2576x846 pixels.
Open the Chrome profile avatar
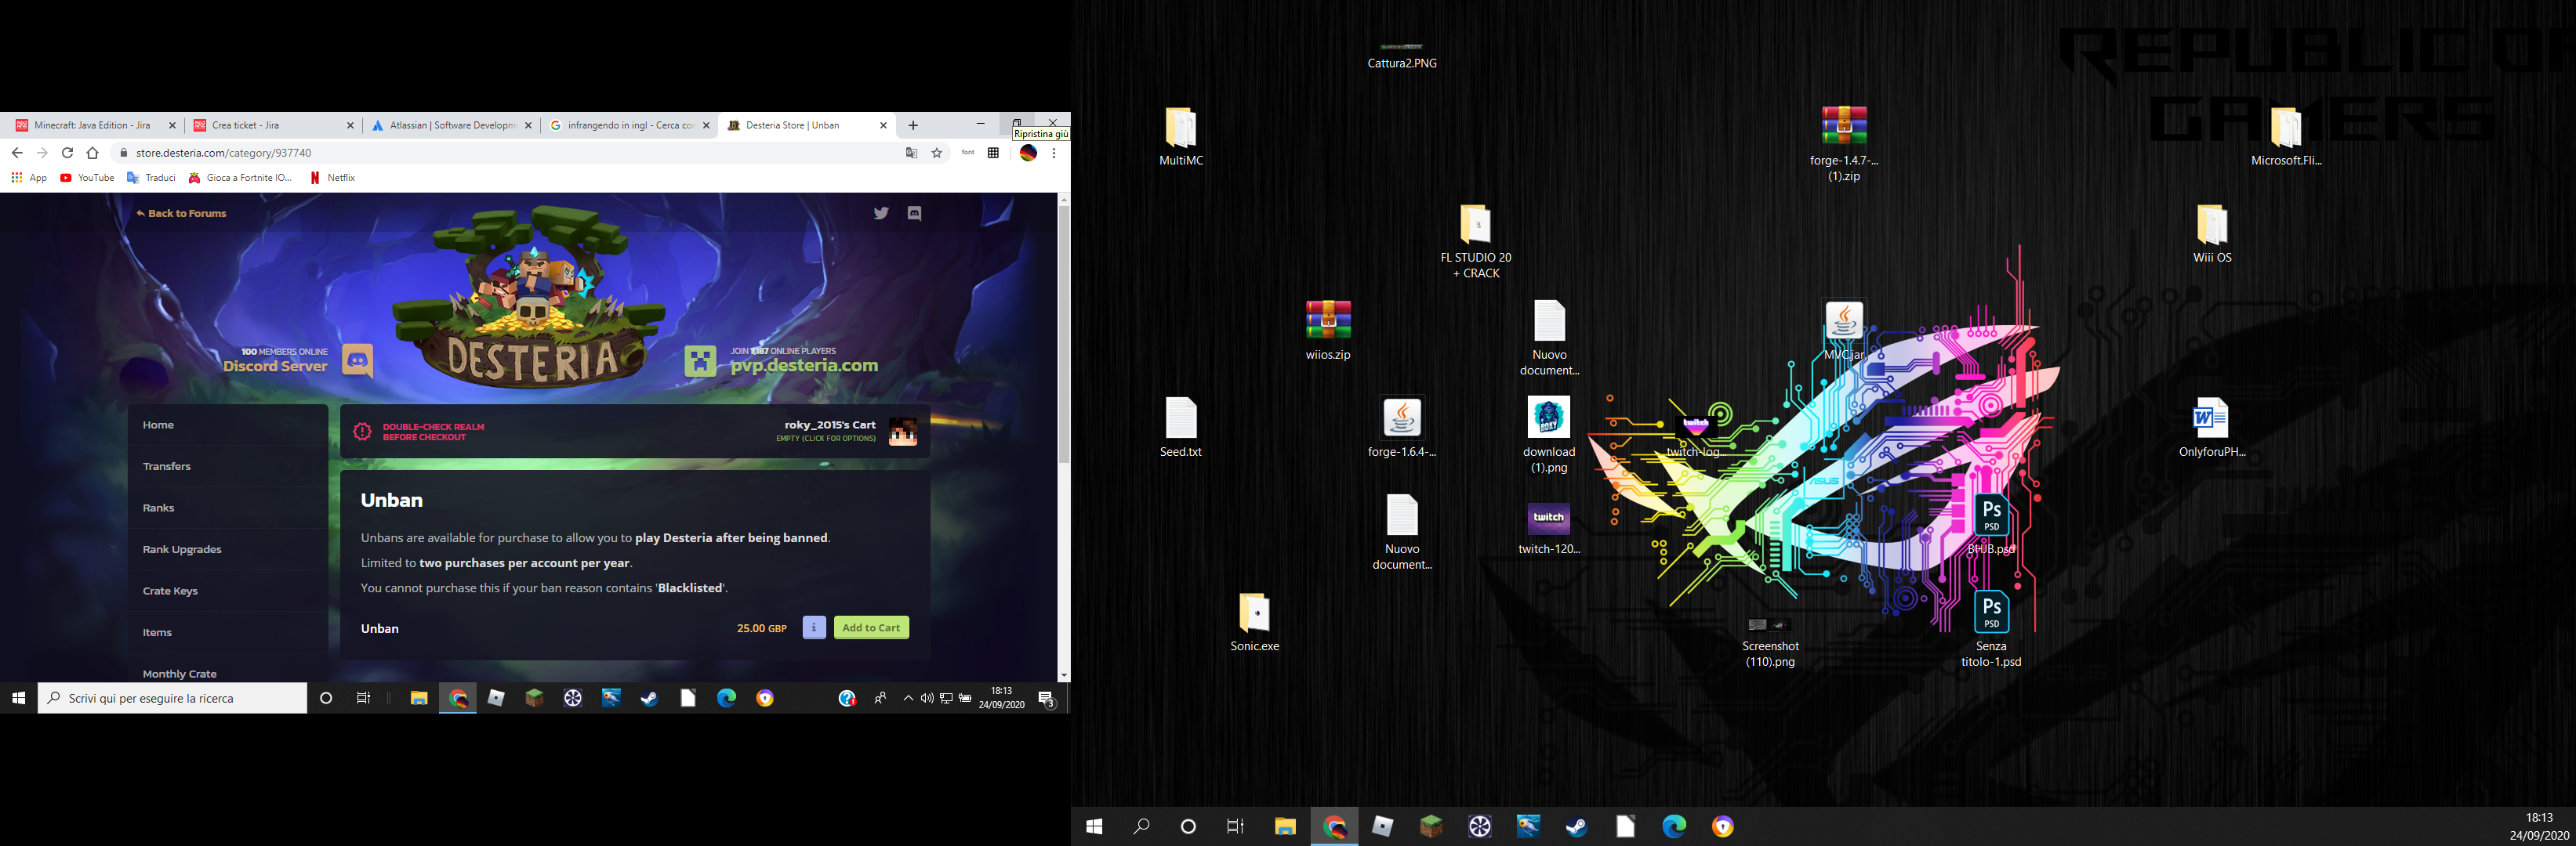pos(1028,153)
